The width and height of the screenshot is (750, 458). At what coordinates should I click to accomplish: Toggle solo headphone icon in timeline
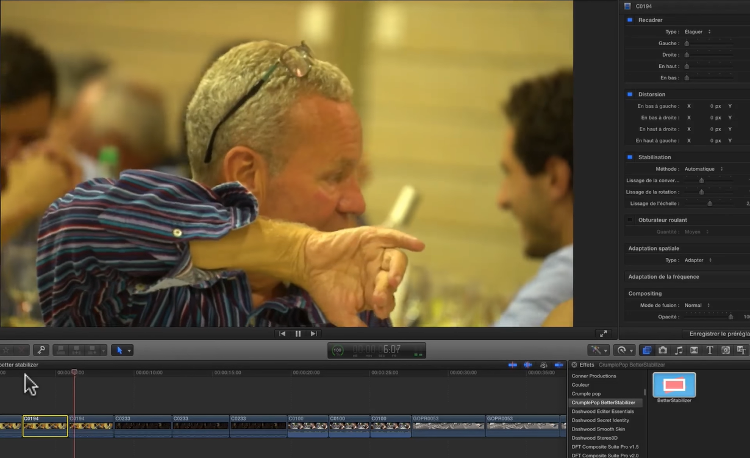pyautogui.click(x=543, y=365)
